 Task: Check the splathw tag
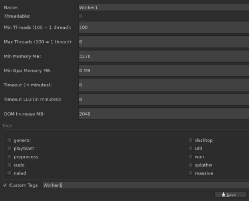click(190, 165)
